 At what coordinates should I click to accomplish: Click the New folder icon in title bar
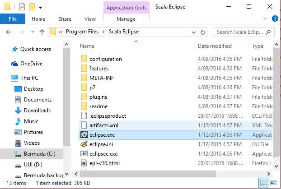coord(32,7)
